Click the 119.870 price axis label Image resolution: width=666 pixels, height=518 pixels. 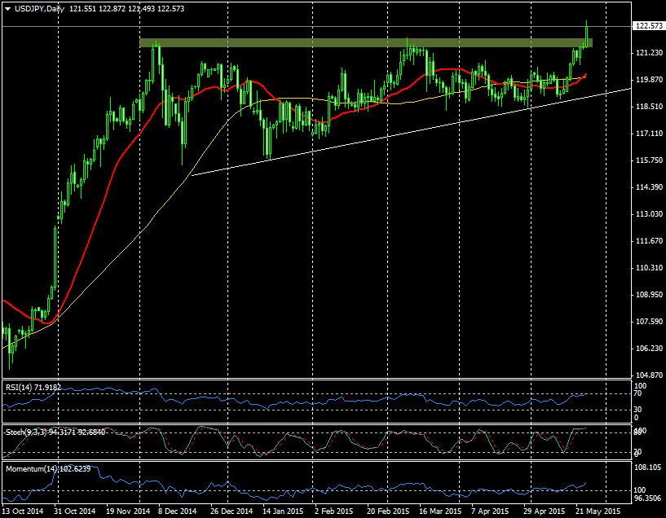[x=647, y=80]
